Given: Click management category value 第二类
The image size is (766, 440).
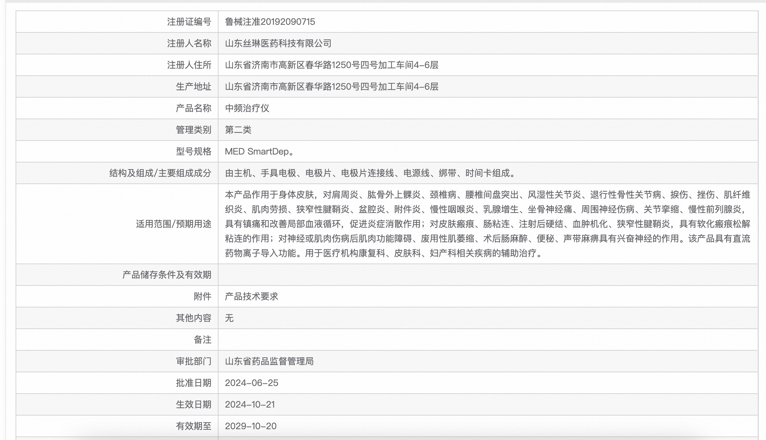Looking at the screenshot, I should [x=238, y=130].
